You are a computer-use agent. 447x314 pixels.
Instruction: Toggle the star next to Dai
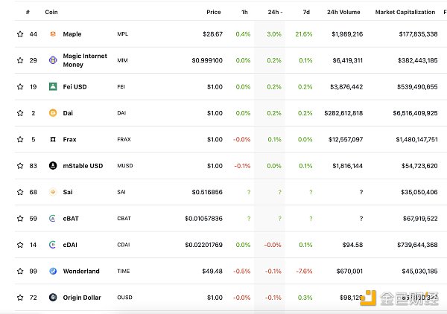click(x=20, y=113)
